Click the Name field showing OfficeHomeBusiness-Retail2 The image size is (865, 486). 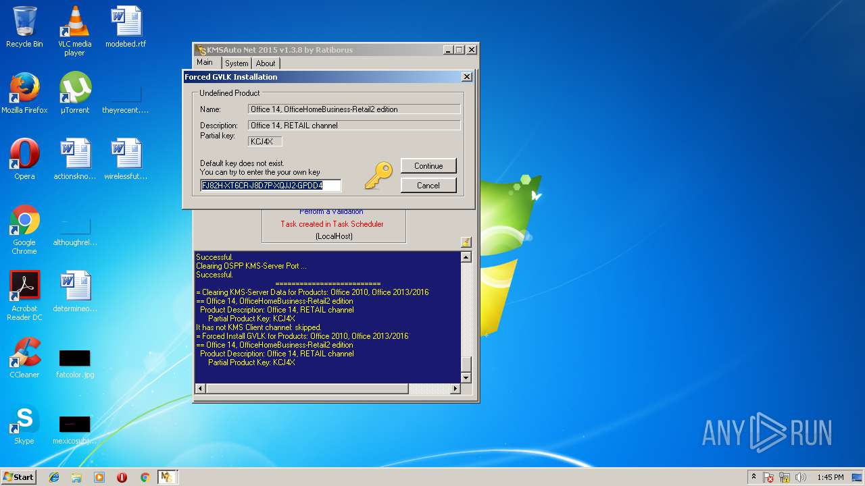(354, 109)
